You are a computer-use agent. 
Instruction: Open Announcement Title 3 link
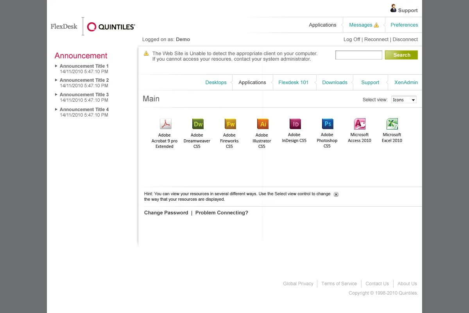click(84, 95)
